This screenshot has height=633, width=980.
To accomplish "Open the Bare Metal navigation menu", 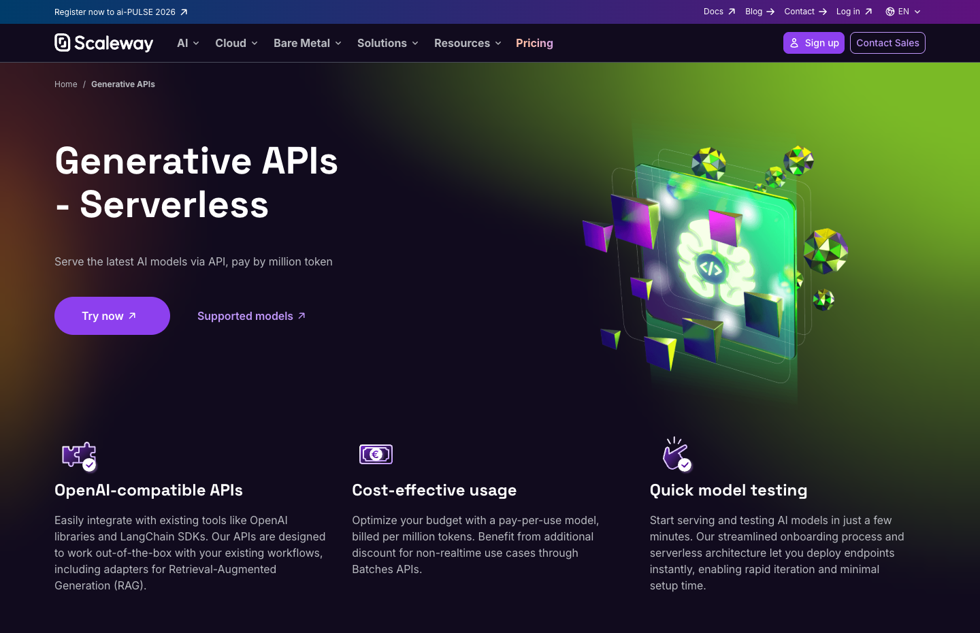I will (x=308, y=43).
